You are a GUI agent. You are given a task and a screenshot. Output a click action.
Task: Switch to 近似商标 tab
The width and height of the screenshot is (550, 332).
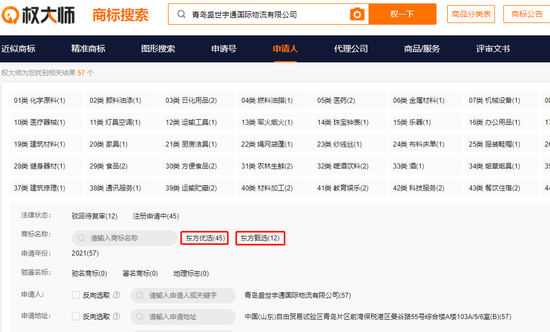pos(18,49)
